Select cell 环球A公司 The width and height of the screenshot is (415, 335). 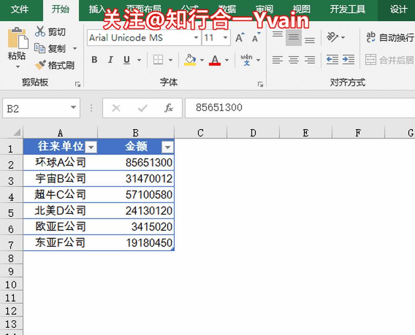pyautogui.click(x=60, y=162)
